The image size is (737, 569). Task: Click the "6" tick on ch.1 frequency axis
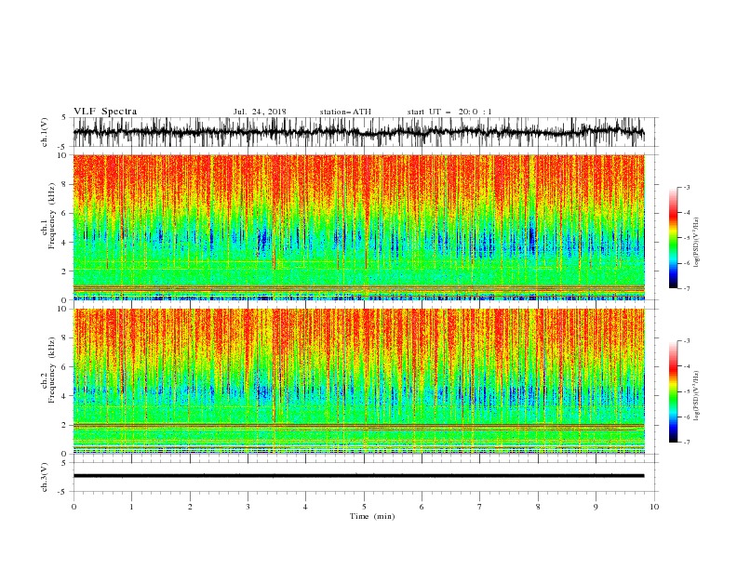click(x=66, y=214)
